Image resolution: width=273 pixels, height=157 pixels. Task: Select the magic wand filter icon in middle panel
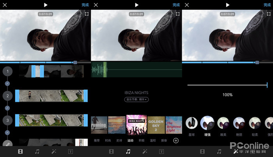tap(145, 152)
